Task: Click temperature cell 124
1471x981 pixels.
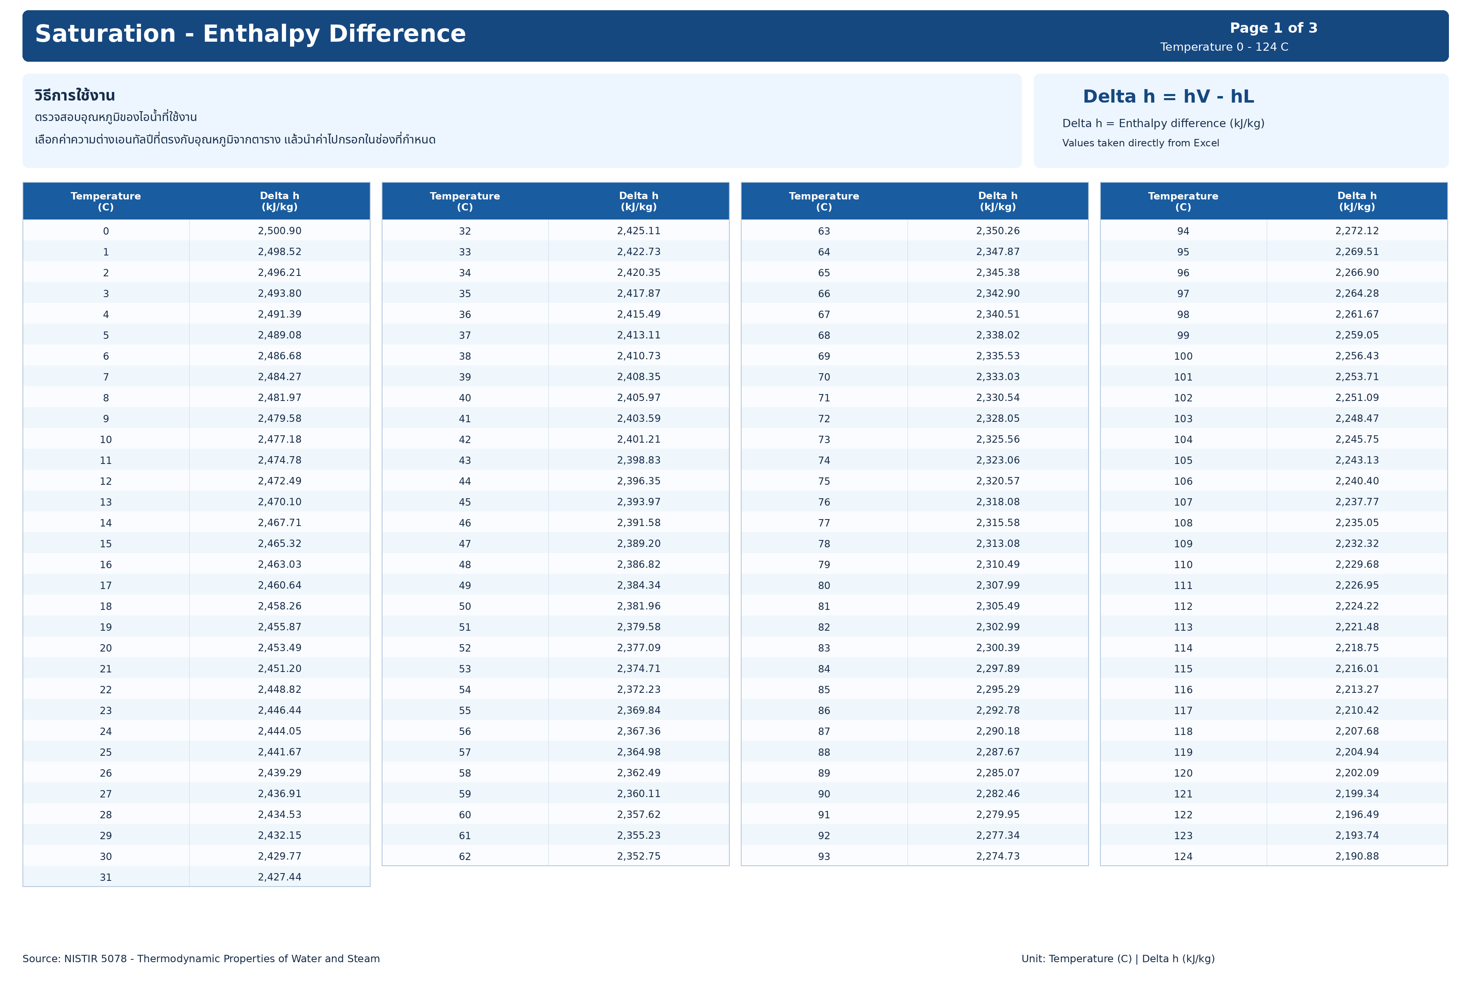Action: tap(1183, 856)
